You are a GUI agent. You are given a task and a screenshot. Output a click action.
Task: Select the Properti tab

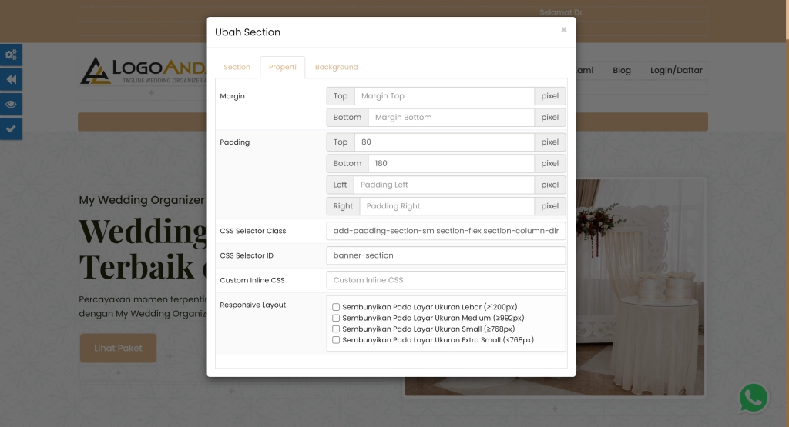tap(282, 68)
